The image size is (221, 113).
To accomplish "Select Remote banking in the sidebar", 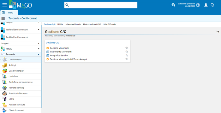I will pyautogui.click(x=21, y=88).
